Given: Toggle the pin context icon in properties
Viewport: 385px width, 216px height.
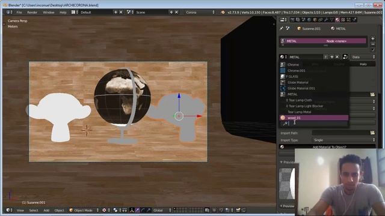Looking at the screenshot, I should 282,29.
